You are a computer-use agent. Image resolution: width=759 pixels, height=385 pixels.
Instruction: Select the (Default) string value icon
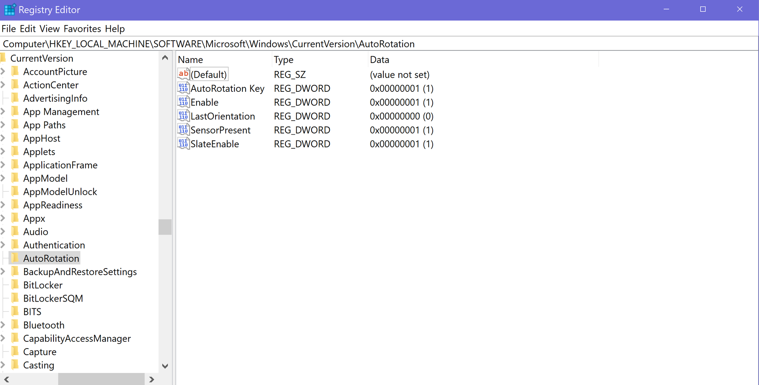[183, 74]
